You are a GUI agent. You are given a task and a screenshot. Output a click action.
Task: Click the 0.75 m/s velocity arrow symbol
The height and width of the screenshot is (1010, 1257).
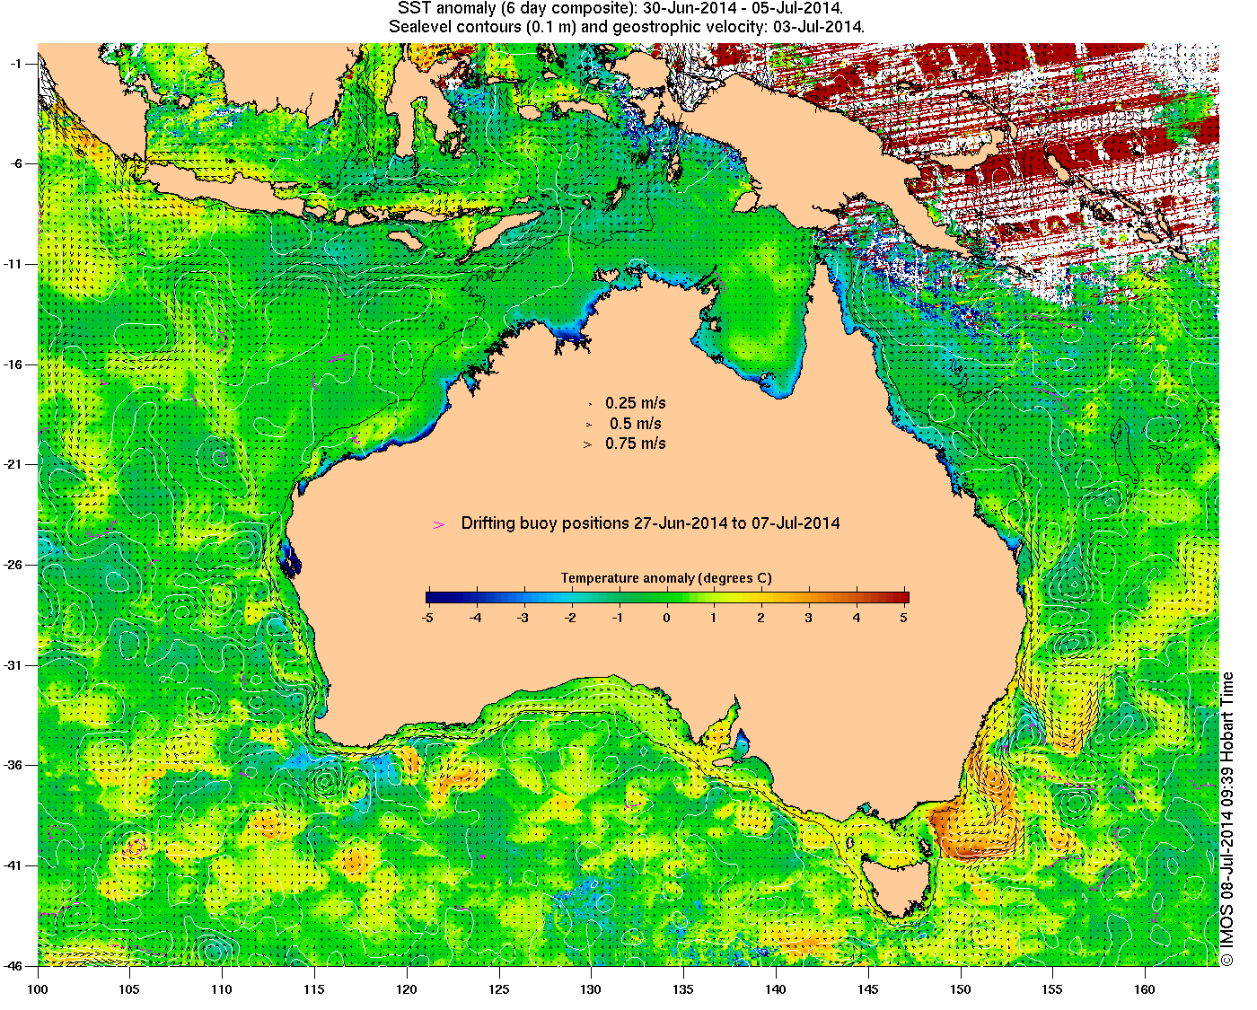click(588, 444)
